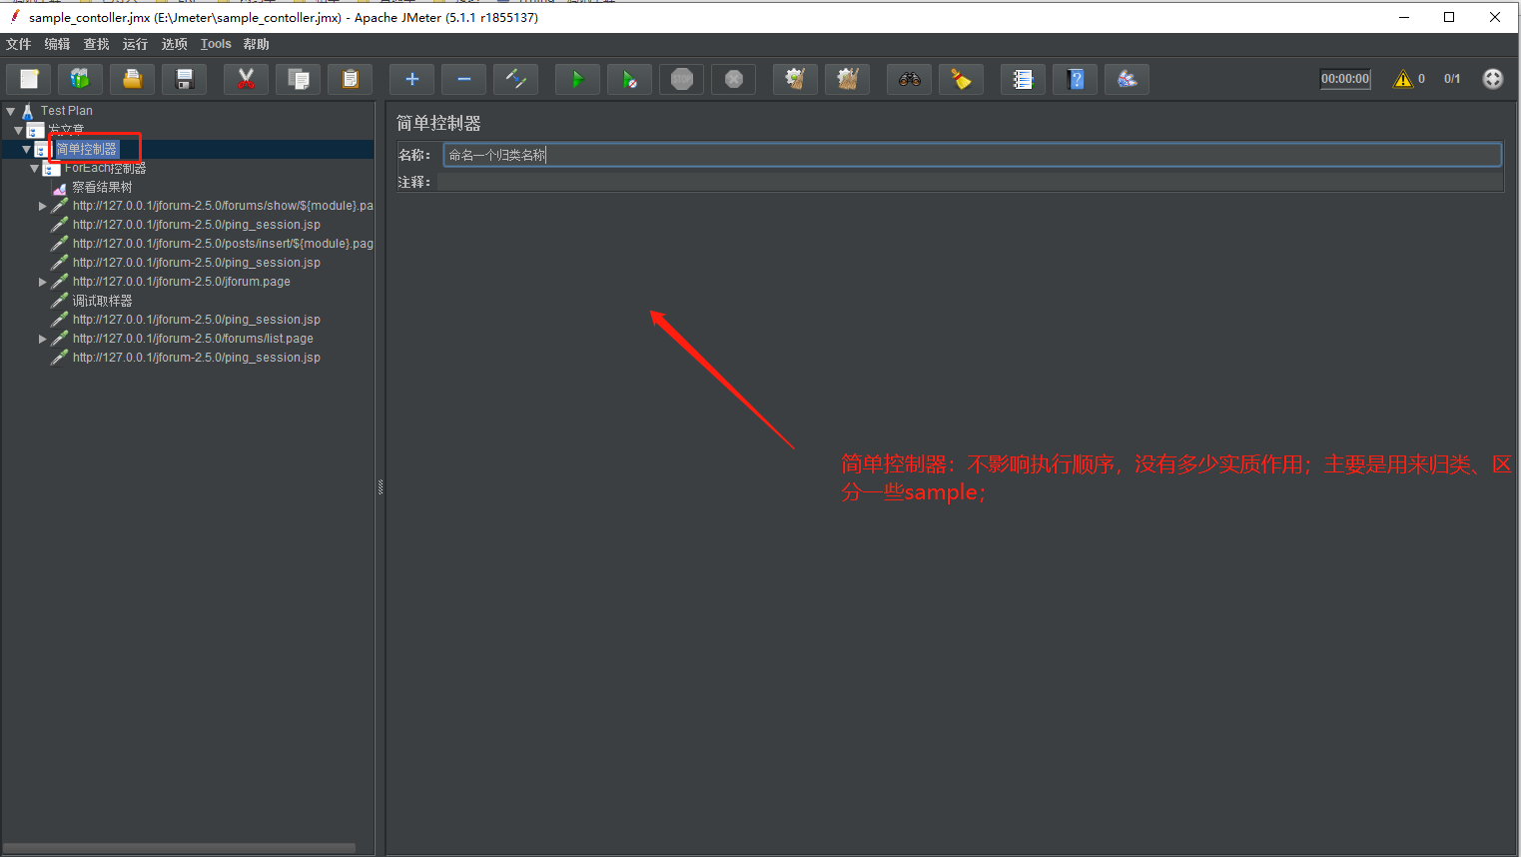
Task: Open the search dialog with binoculars icon
Action: point(909,79)
